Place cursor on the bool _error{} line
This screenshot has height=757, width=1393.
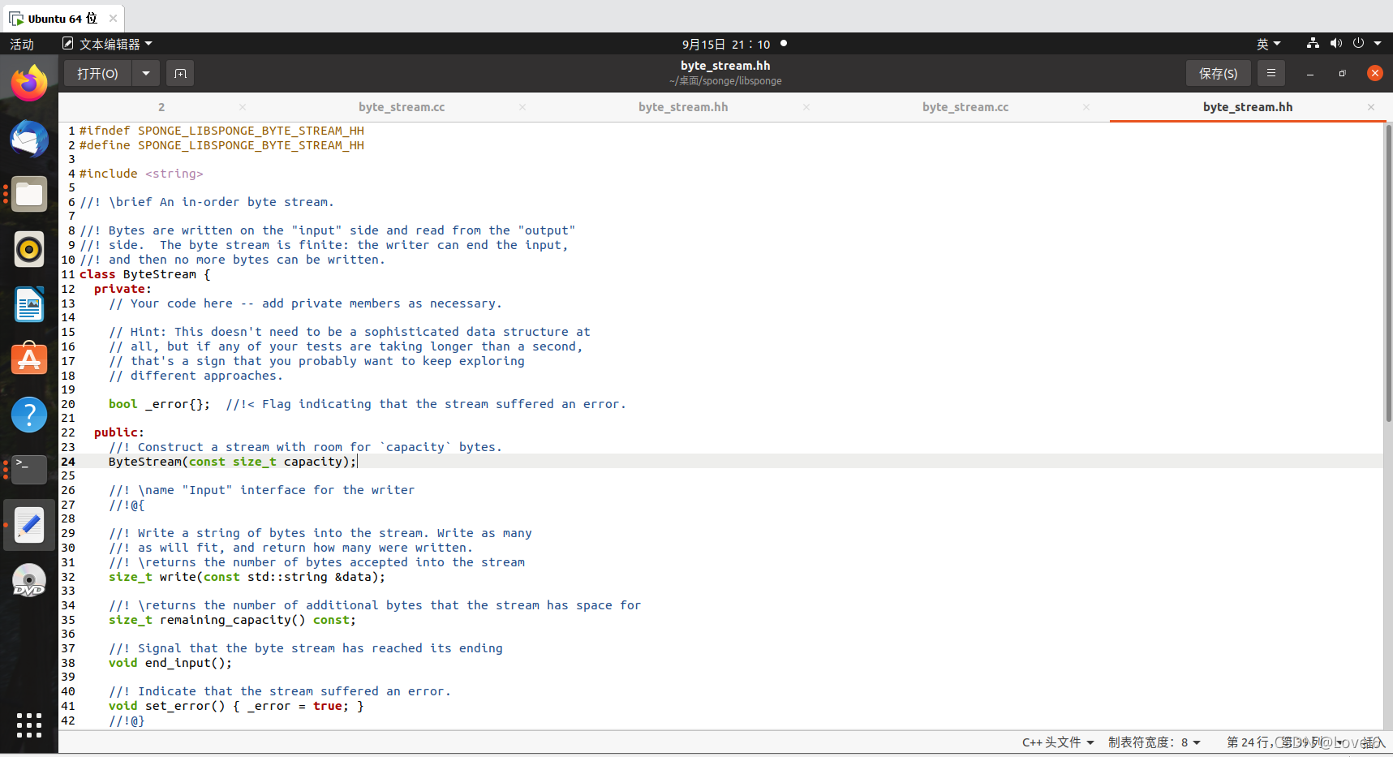click(368, 404)
